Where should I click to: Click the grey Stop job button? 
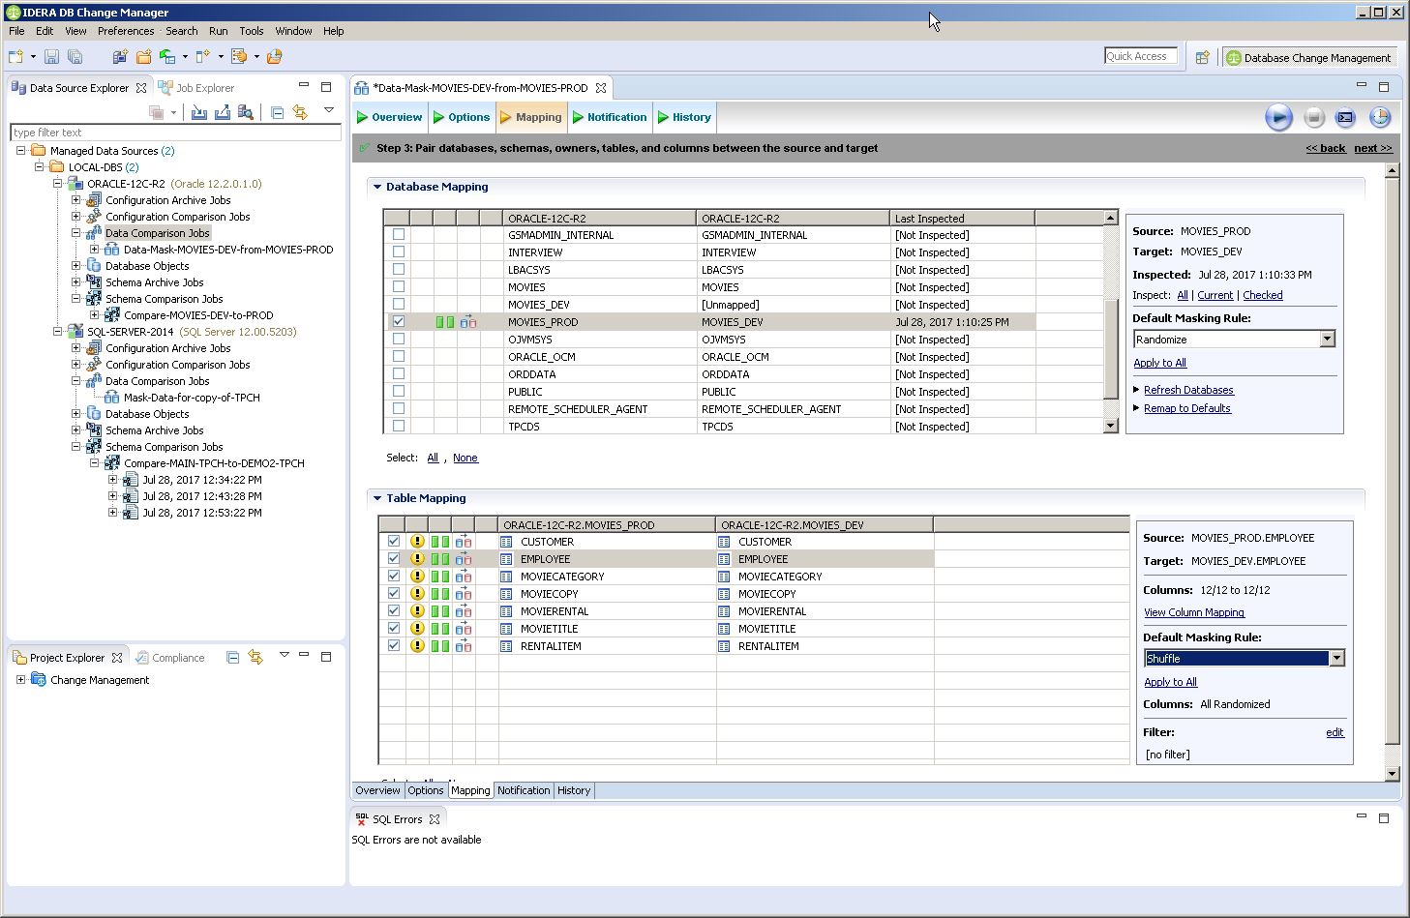tap(1313, 117)
